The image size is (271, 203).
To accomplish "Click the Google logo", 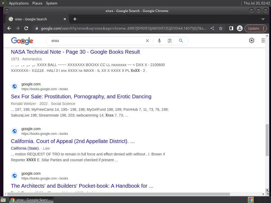I will coord(22,41).
